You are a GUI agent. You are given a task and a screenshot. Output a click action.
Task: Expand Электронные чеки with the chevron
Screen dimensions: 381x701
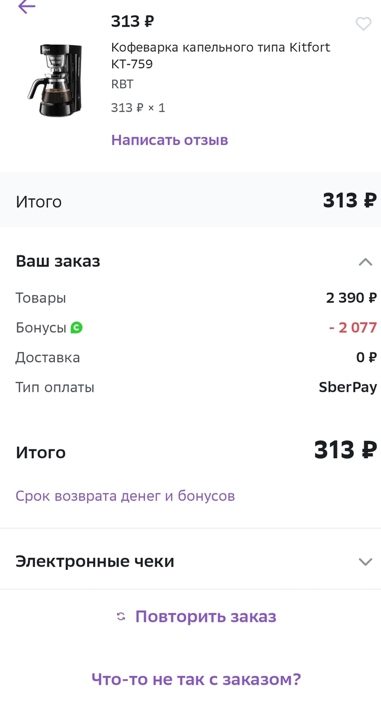pos(365,562)
